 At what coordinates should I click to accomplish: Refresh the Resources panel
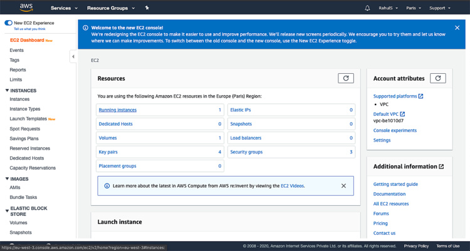tap(345, 78)
